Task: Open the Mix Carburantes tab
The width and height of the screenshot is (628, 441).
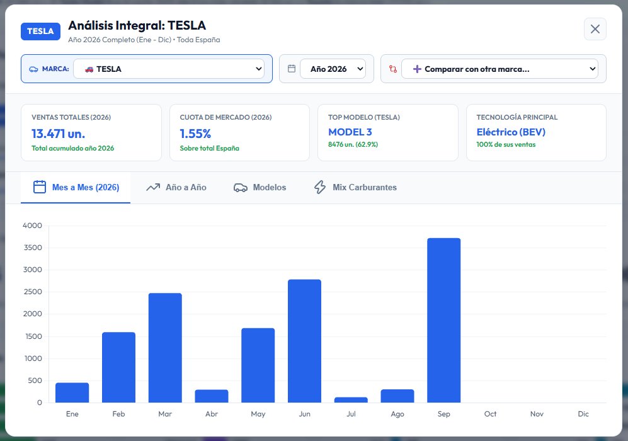Action: tap(356, 188)
